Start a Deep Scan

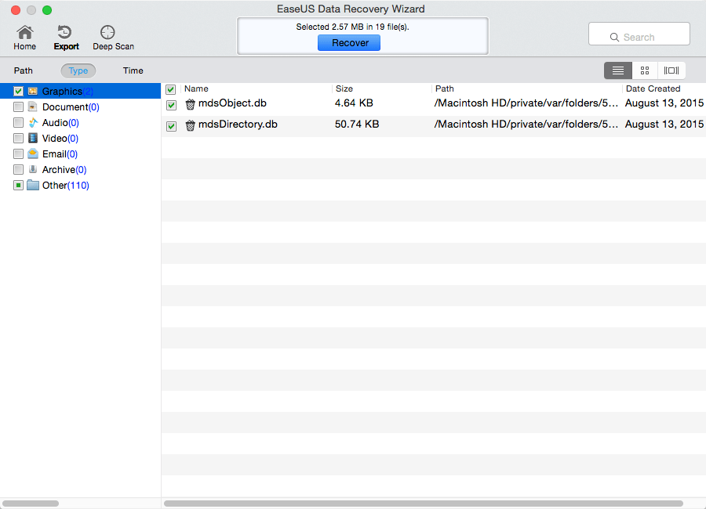(x=107, y=32)
